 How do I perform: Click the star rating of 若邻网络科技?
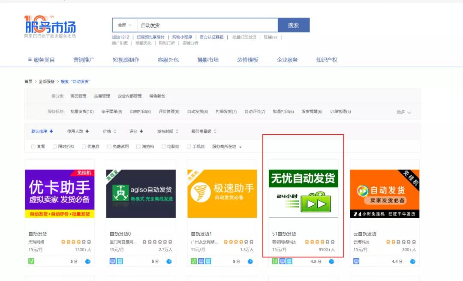[319, 242]
